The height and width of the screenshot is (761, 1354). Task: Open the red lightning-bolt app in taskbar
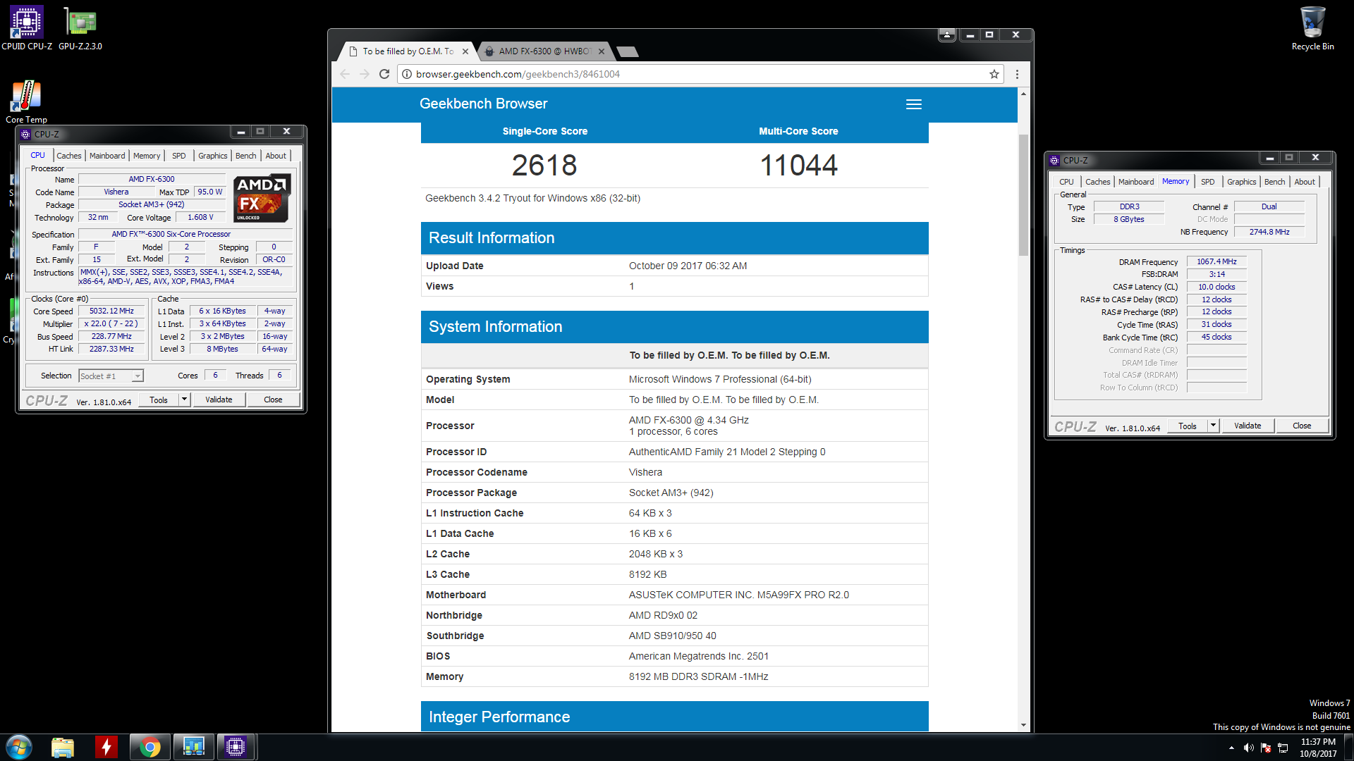point(106,747)
